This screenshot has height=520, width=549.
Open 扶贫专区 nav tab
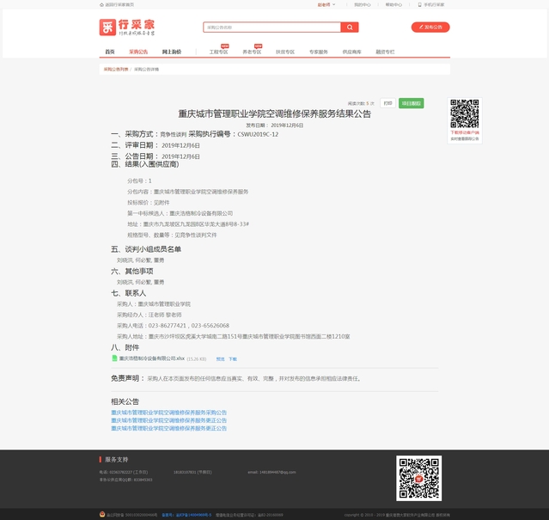285,52
